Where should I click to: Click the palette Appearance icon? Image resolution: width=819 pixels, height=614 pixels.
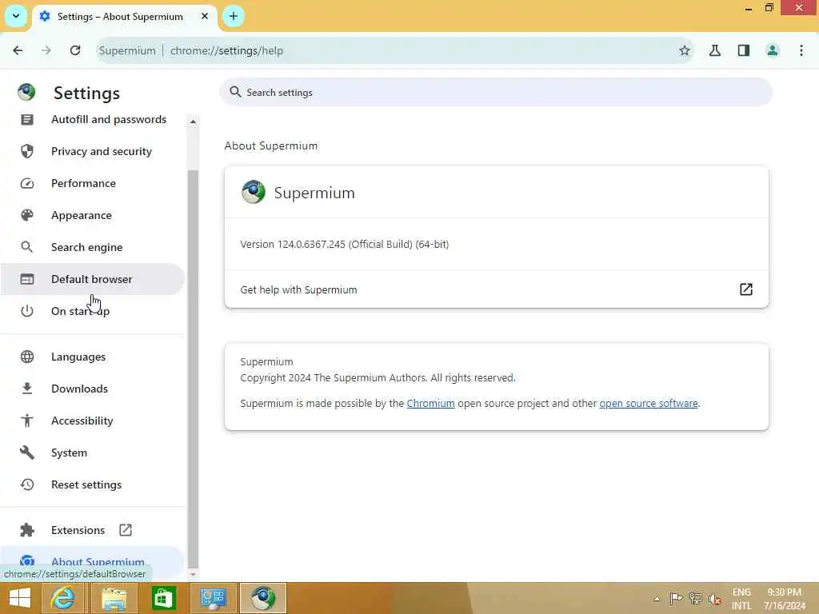coord(27,215)
